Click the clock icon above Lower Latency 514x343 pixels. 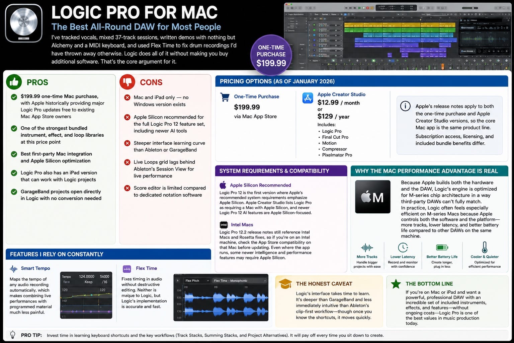tap(403, 248)
